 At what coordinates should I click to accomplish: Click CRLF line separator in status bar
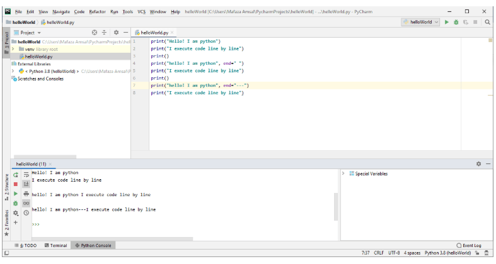point(379,253)
